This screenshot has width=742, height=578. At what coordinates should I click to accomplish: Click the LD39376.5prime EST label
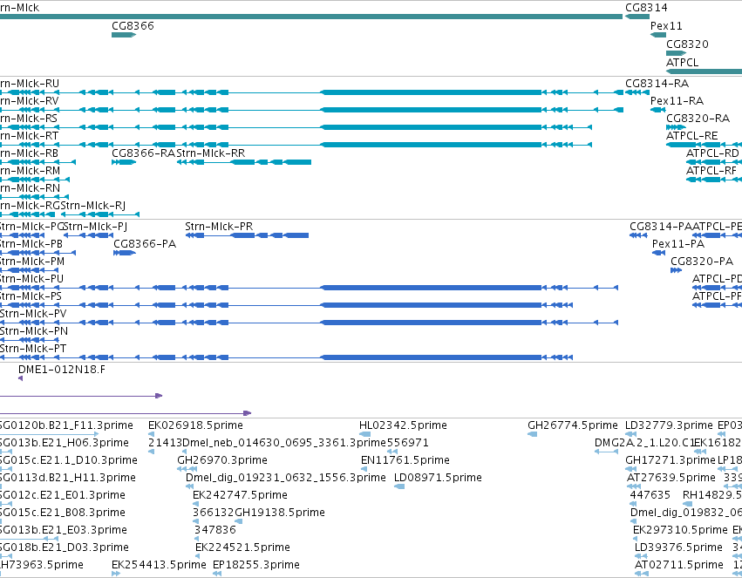[x=678, y=547]
